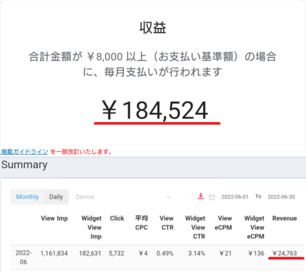Select the 2022-06 row

[23, 257]
